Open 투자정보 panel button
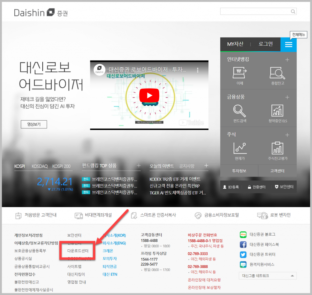This screenshot has height=295, width=312. click(239, 171)
